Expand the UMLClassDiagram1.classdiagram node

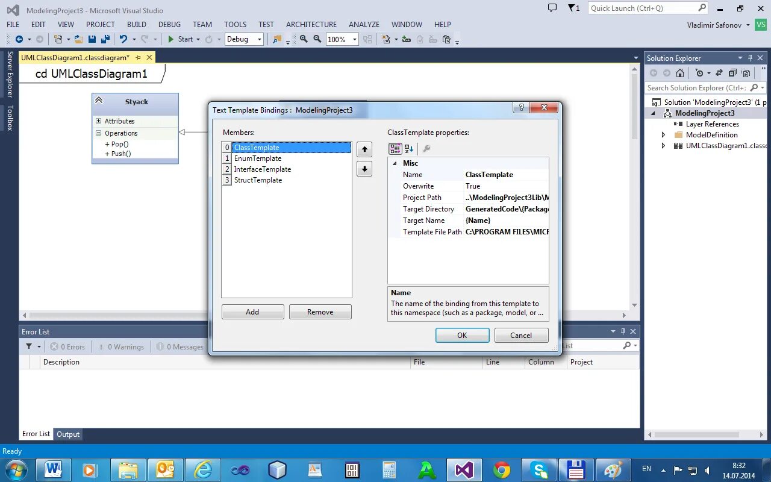click(664, 146)
